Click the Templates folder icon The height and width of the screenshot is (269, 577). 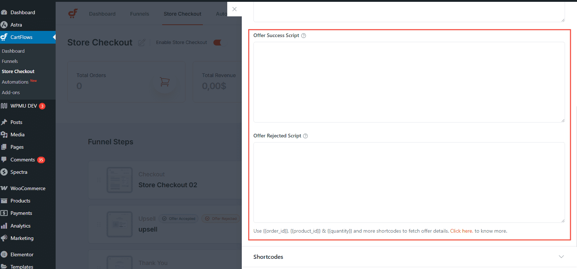[4, 266]
